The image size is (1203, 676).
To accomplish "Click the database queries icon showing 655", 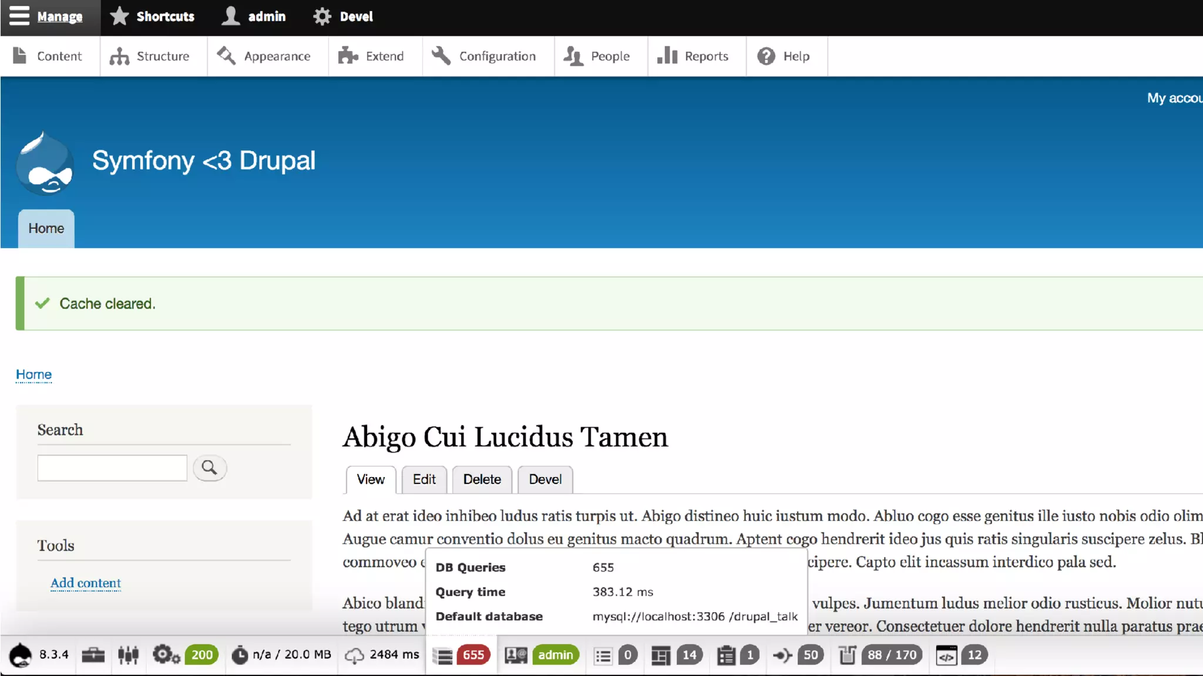I will click(443, 655).
